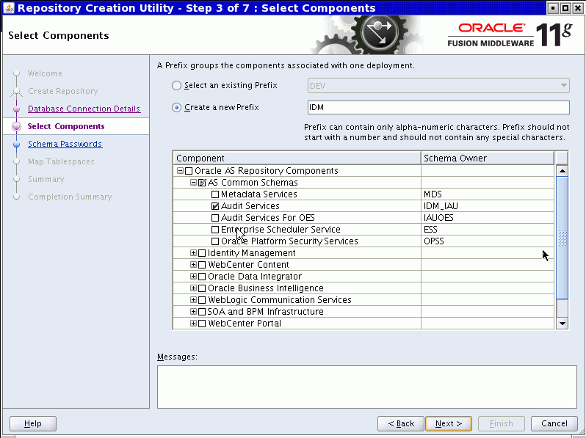Expand the SOA and BPM Infrastructure node
The height and width of the screenshot is (438, 586).
[193, 311]
